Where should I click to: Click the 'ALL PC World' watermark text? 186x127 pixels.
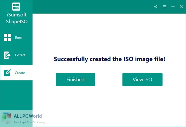click(28, 116)
